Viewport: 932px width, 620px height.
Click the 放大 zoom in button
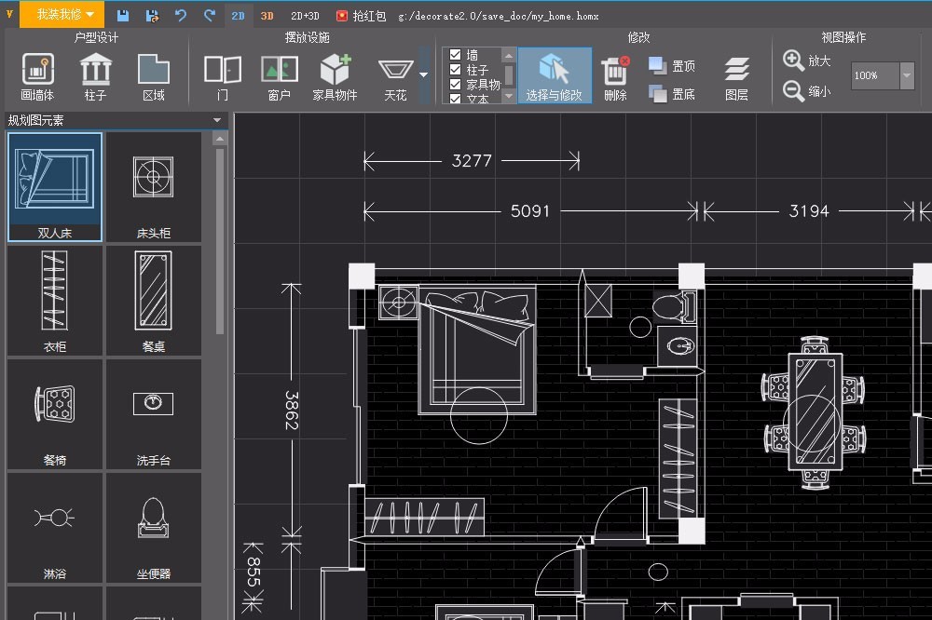tap(807, 61)
